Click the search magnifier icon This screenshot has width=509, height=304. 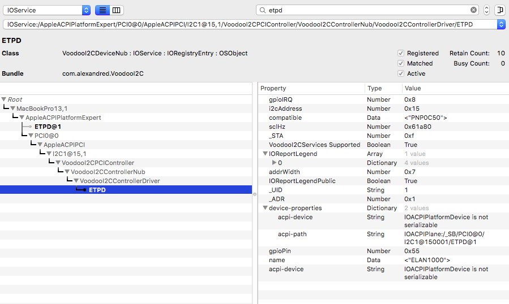coord(263,10)
